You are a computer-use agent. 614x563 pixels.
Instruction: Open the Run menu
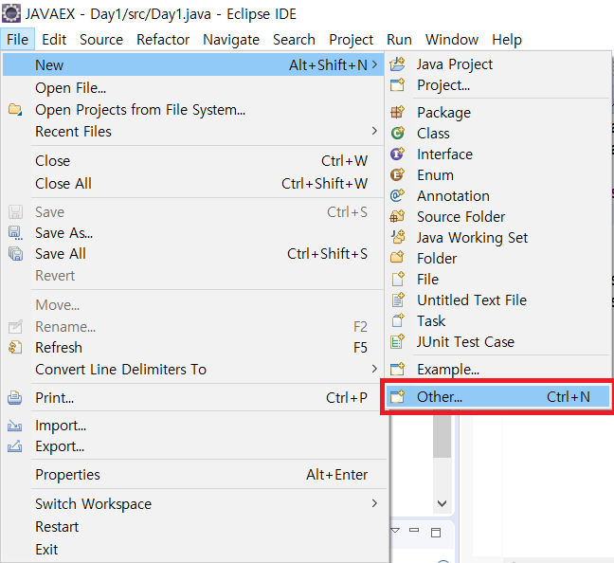pyautogui.click(x=400, y=39)
